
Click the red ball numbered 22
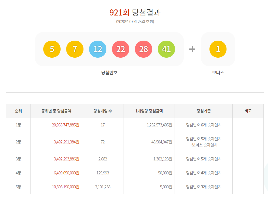[x=120, y=49]
